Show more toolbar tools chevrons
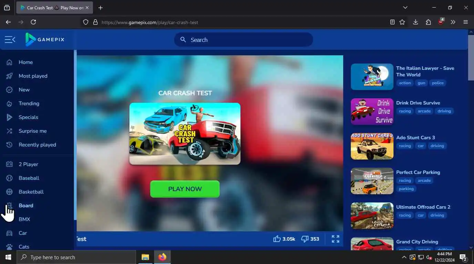 tap(453, 22)
